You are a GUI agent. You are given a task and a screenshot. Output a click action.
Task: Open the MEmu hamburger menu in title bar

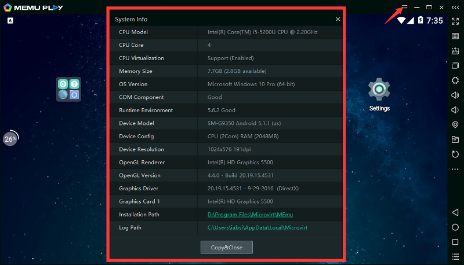[405, 7]
